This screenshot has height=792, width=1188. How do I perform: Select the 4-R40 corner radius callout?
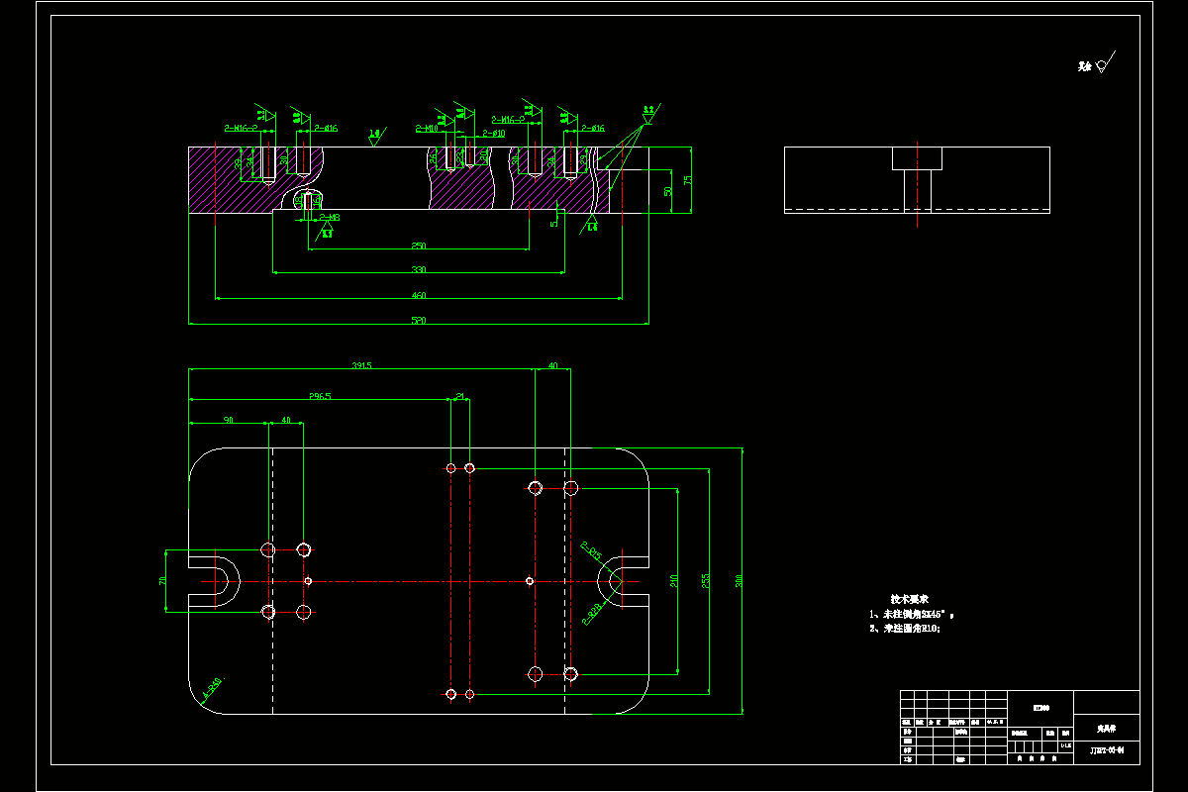(x=212, y=688)
